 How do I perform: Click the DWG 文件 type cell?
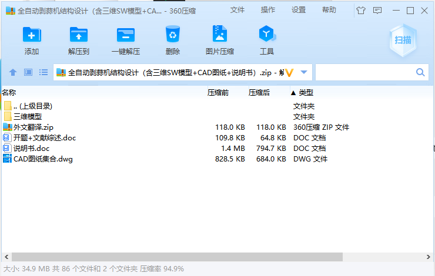(x=310, y=159)
